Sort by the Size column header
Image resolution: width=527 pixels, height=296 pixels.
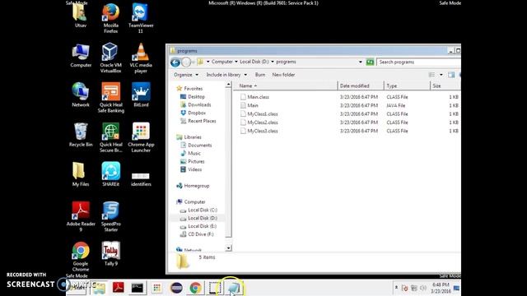(445, 86)
